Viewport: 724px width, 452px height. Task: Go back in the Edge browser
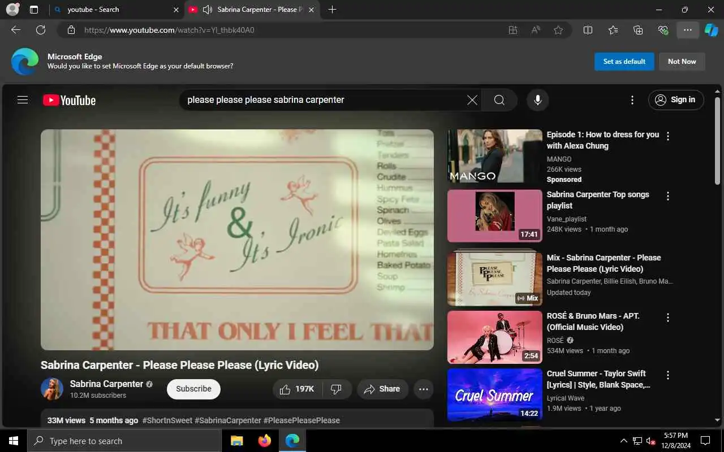coord(16,30)
